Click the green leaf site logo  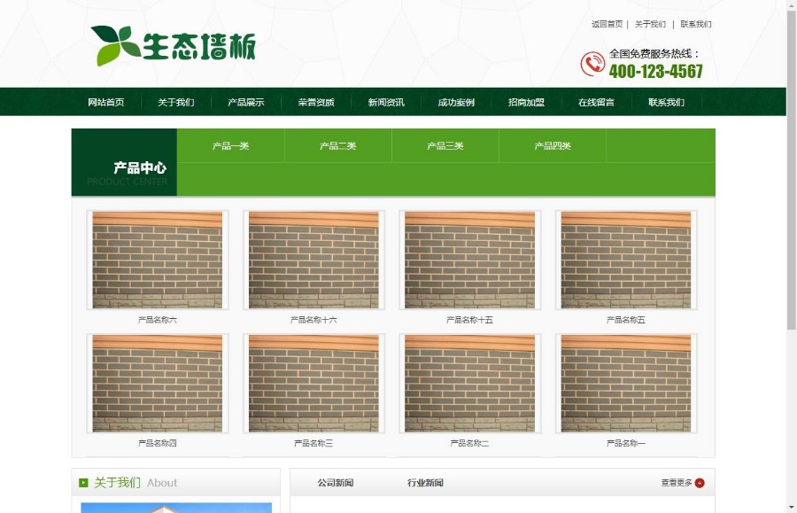click(x=116, y=45)
